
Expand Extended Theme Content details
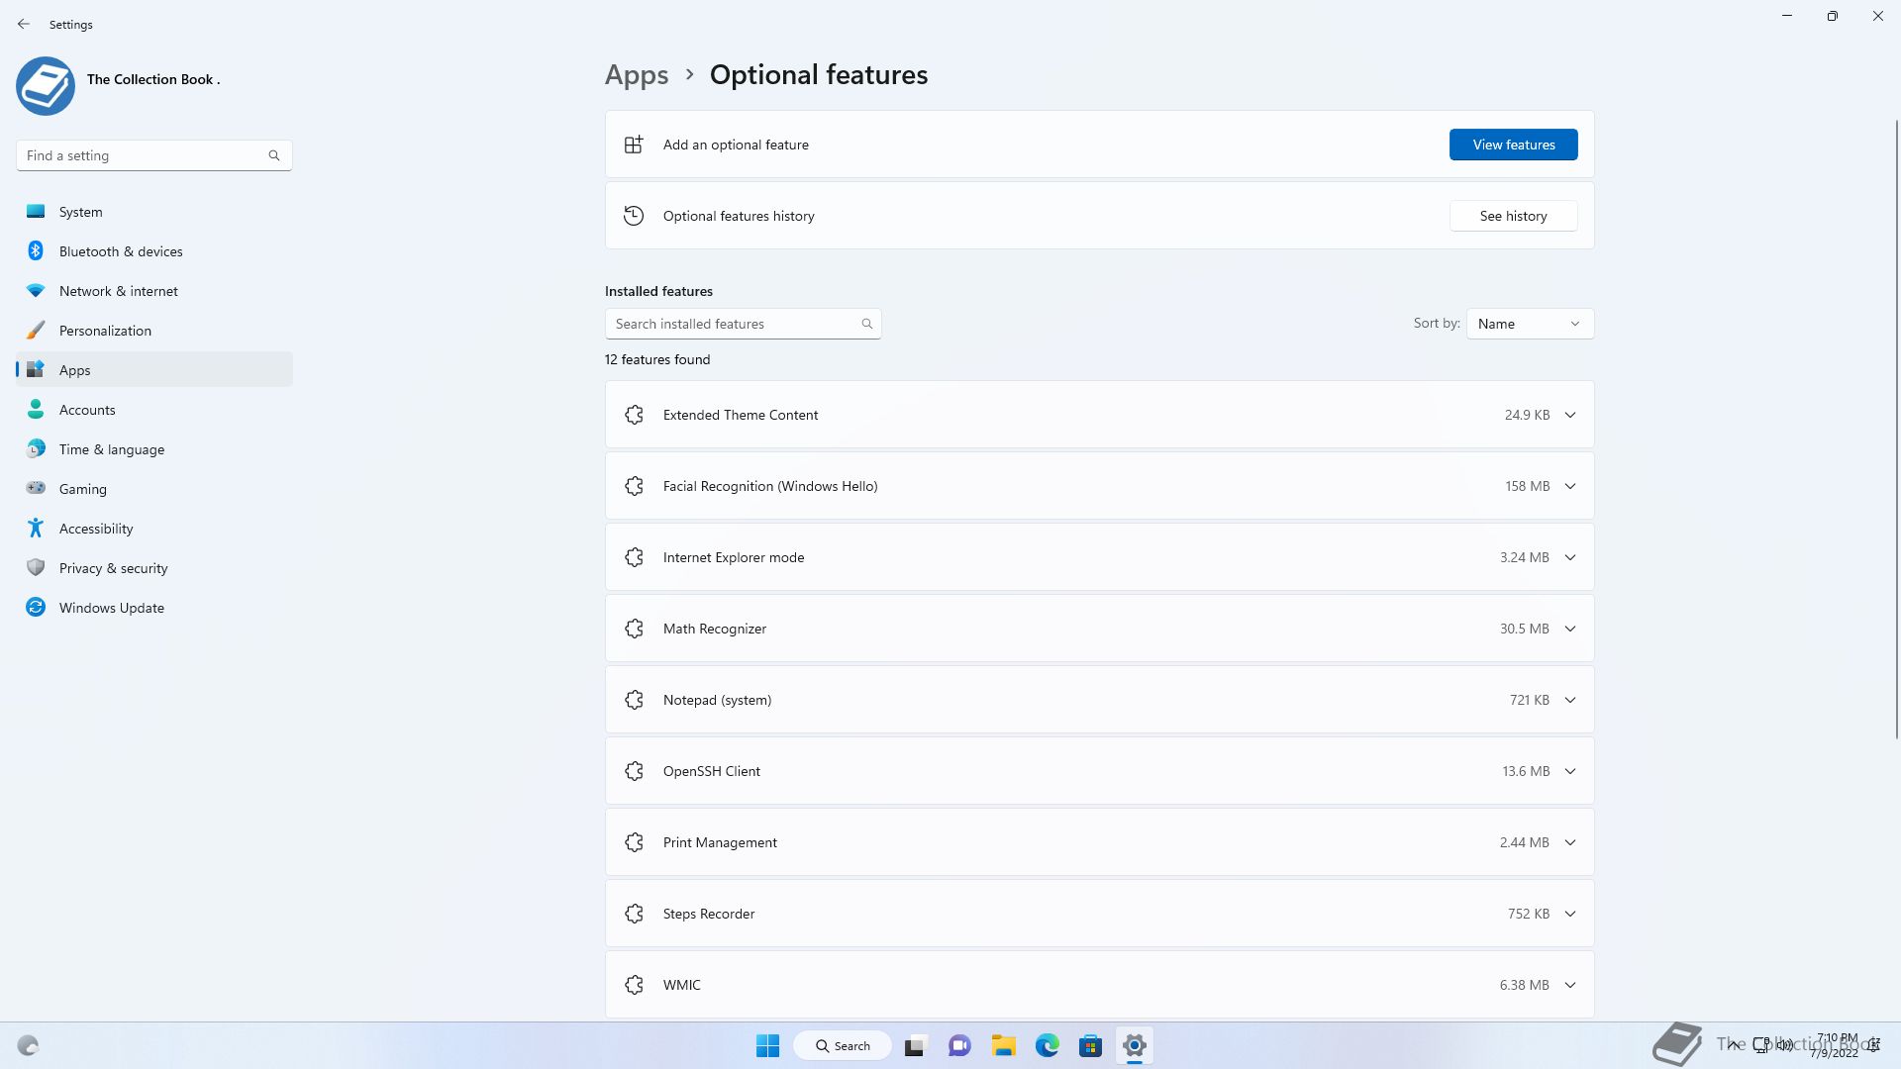(x=1570, y=415)
